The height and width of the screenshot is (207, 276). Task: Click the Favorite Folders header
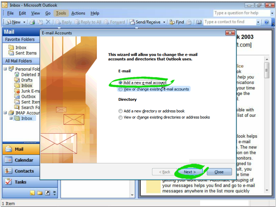pyautogui.click(x=21, y=39)
